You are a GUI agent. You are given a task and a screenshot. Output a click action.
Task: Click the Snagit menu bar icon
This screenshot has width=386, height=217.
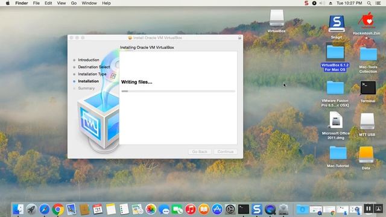point(306,3)
